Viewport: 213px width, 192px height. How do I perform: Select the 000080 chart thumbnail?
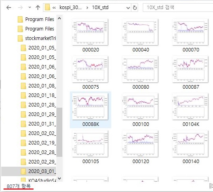tap(140, 69)
